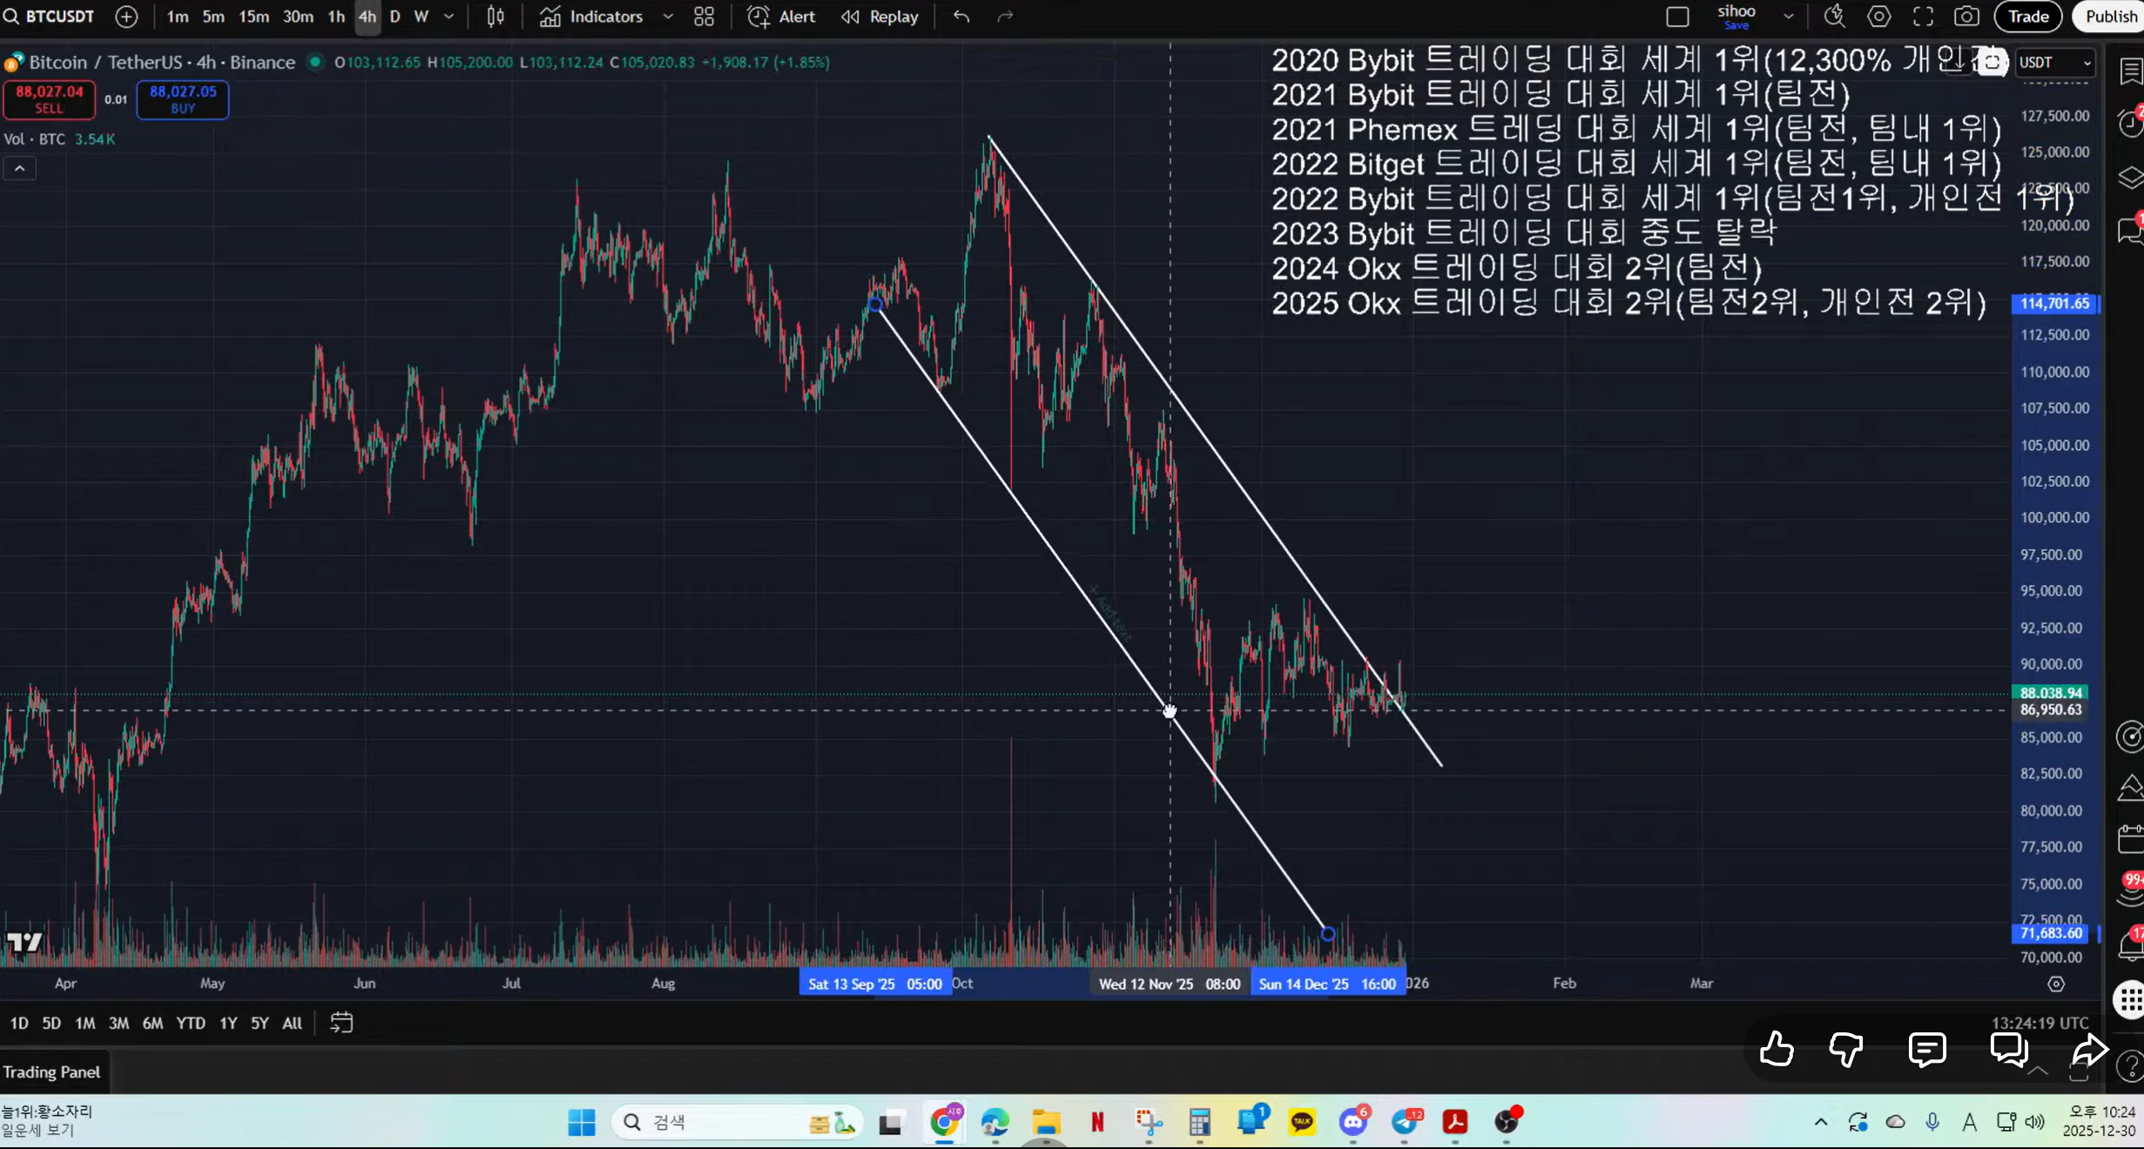Open the layout templates grid icon

point(704,17)
